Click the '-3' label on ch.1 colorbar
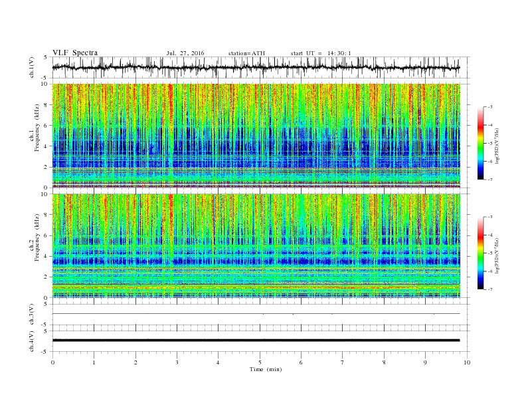The image size is (526, 407). click(x=489, y=107)
